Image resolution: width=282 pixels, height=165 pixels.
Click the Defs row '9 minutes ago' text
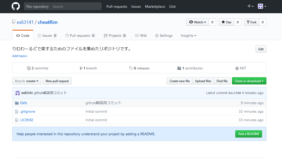pyautogui.click(x=252, y=103)
